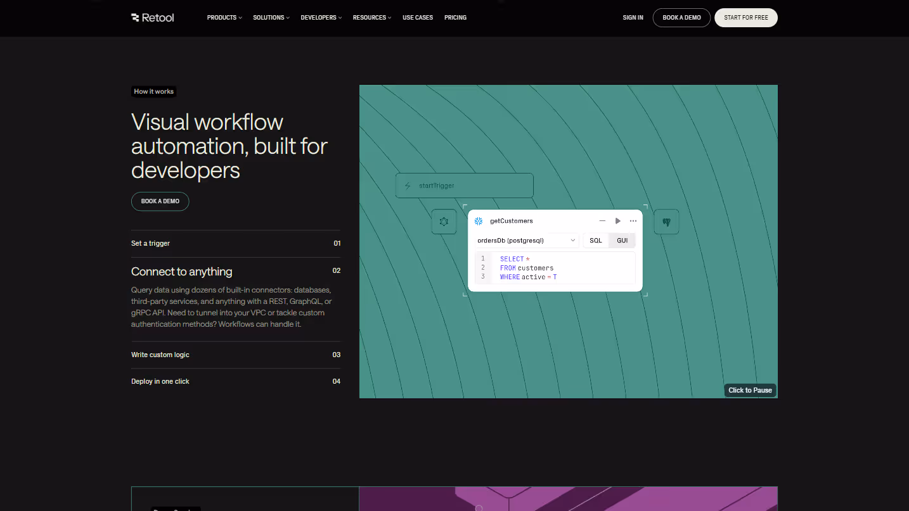
Task: Click in the SQL code editor
Action: click(555, 268)
